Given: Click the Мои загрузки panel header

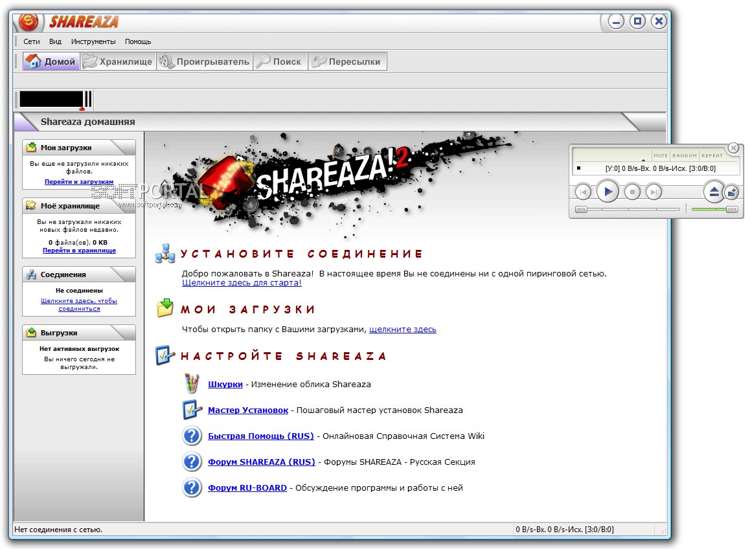Looking at the screenshot, I should pos(79,148).
